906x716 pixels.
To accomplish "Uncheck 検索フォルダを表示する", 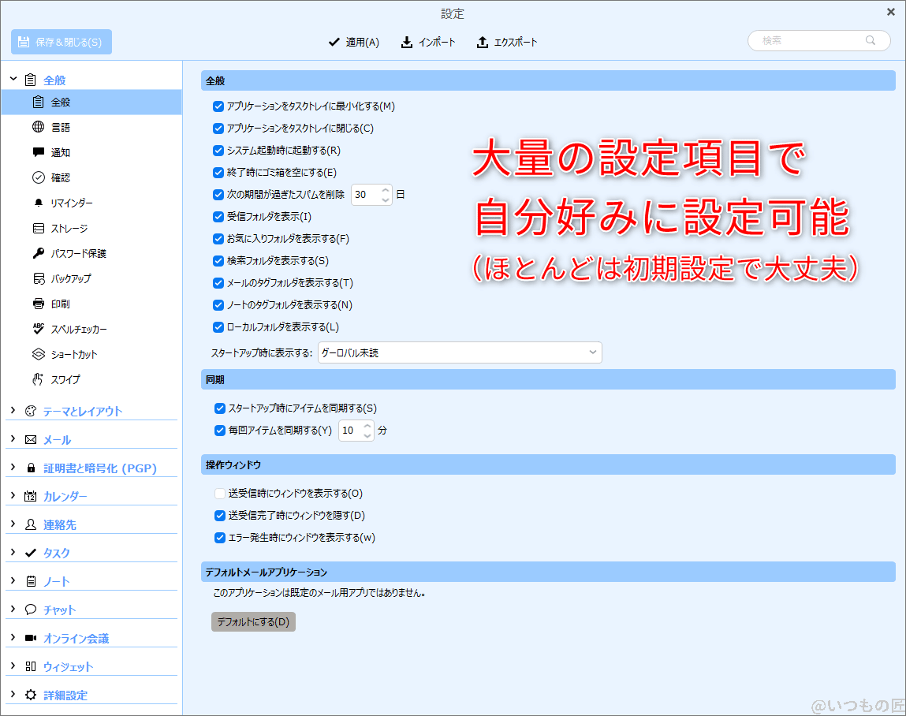I will click(218, 260).
